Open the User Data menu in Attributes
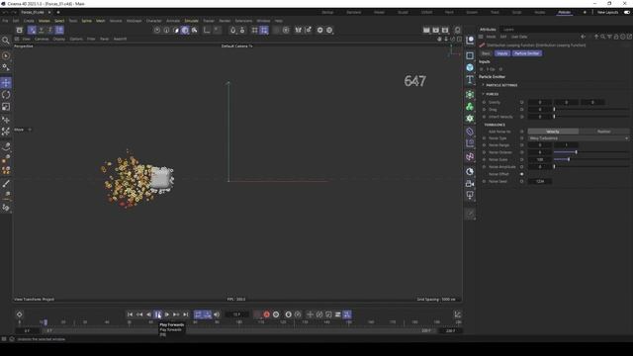633x356 pixels. point(519,37)
